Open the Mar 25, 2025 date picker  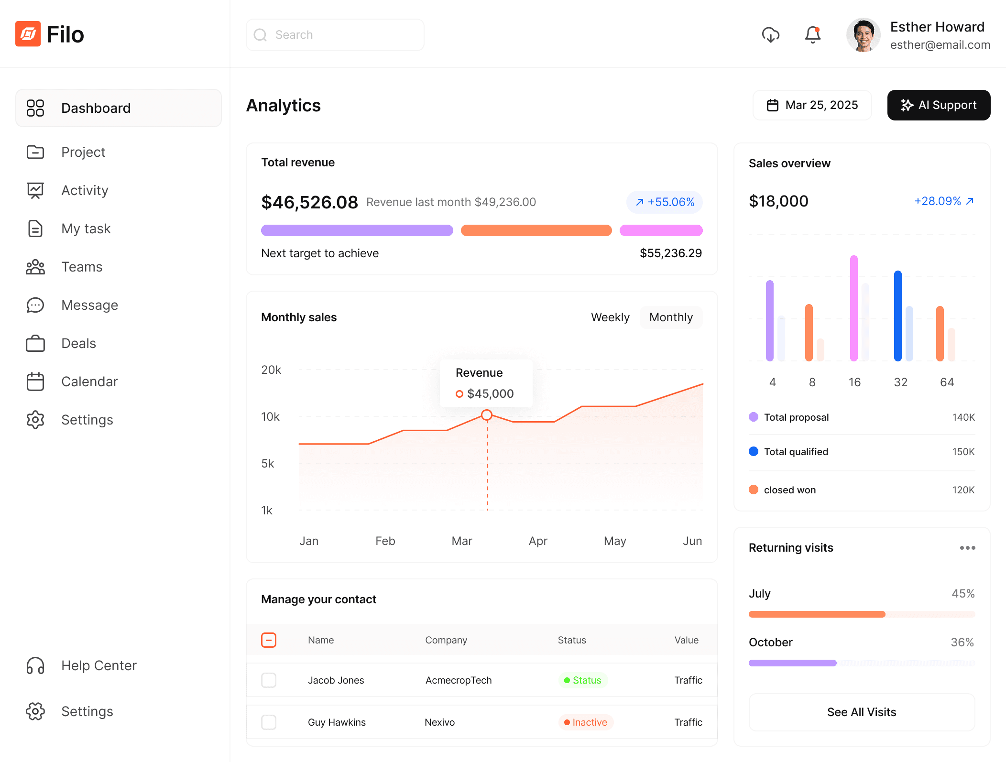(x=812, y=105)
